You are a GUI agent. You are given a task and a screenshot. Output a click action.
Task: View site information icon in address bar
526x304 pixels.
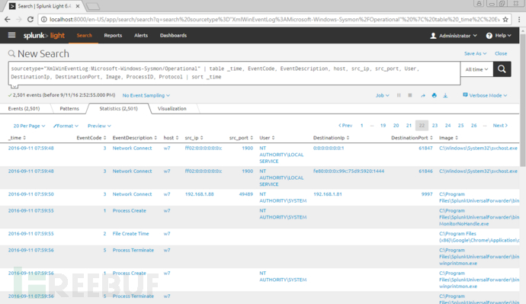pos(43,20)
